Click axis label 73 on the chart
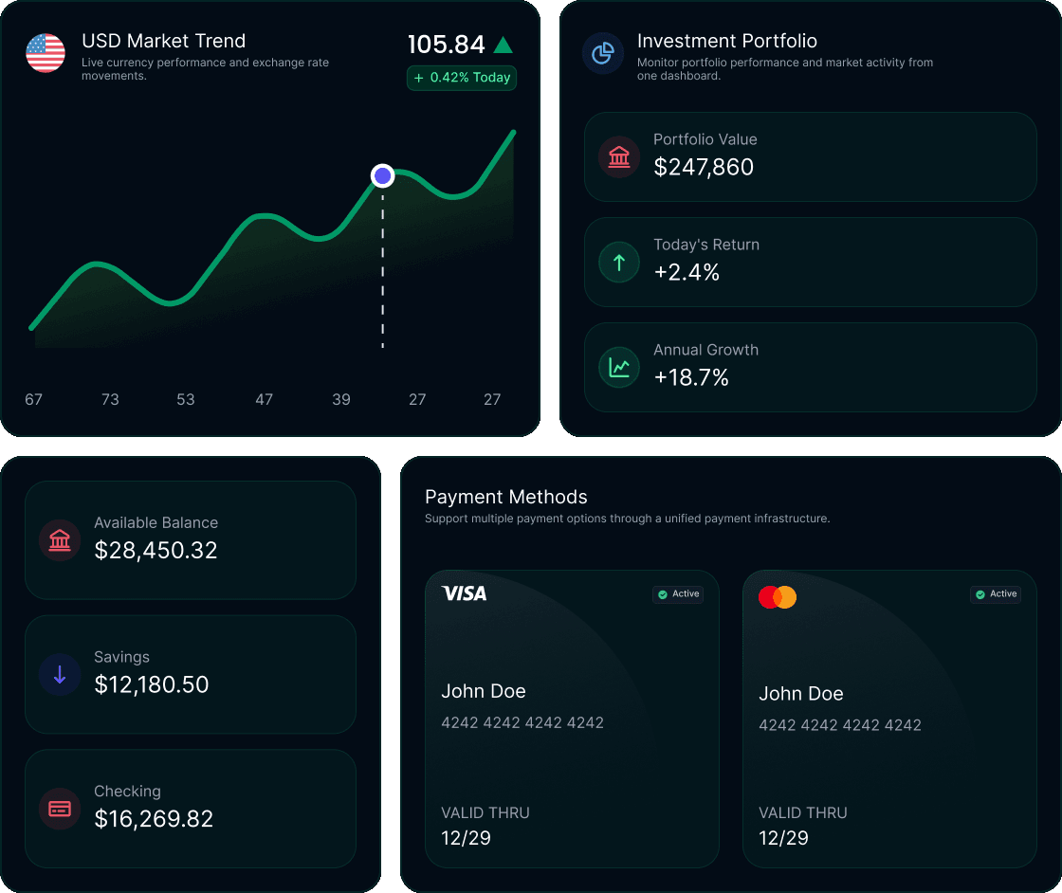The height and width of the screenshot is (893, 1062). coord(110,399)
